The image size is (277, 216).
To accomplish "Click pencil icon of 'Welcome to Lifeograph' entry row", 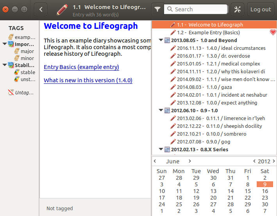I will (173, 25).
